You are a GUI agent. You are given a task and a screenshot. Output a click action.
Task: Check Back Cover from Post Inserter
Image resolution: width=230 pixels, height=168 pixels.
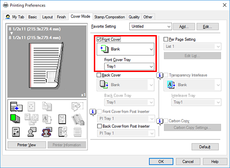click(x=99, y=126)
